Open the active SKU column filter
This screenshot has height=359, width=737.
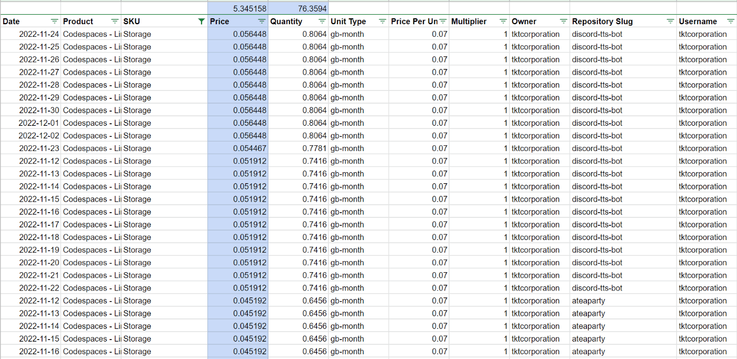(201, 22)
